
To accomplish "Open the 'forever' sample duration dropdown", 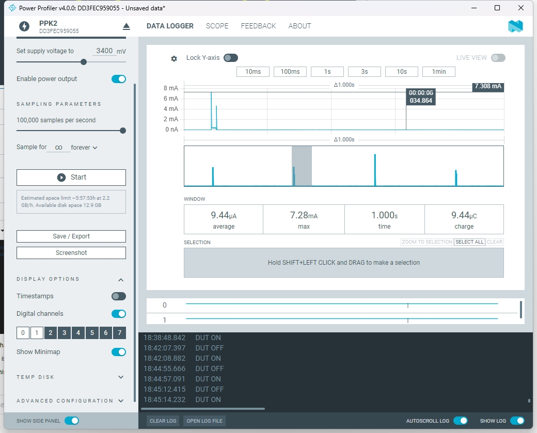I will pyautogui.click(x=84, y=148).
